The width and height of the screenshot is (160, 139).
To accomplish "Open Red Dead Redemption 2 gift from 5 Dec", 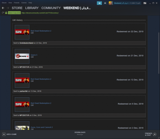I will 41,103.
